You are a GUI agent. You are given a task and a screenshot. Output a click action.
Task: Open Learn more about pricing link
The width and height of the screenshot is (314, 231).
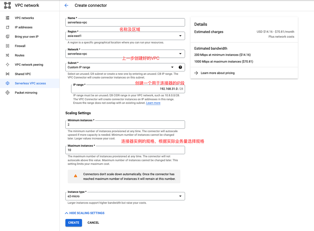218,73
